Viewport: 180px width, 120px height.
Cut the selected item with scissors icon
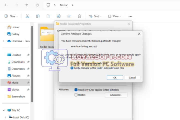27,16
